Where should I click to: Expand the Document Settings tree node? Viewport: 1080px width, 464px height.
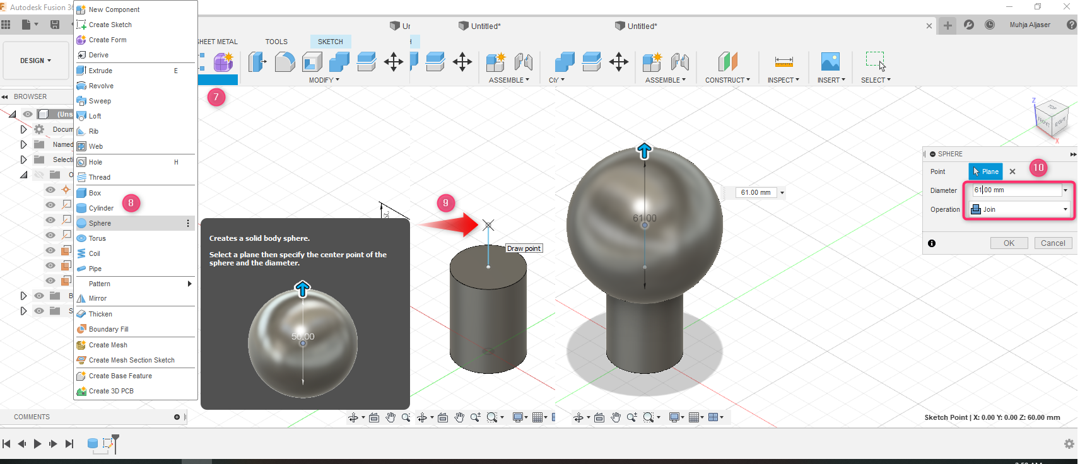pyautogui.click(x=24, y=129)
